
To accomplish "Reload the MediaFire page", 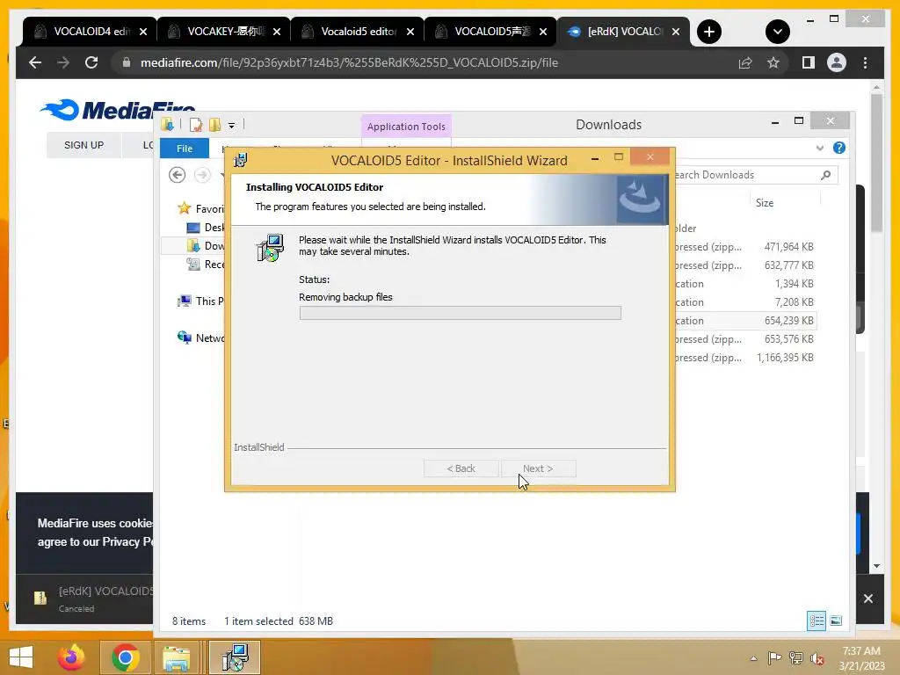I will click(x=91, y=62).
